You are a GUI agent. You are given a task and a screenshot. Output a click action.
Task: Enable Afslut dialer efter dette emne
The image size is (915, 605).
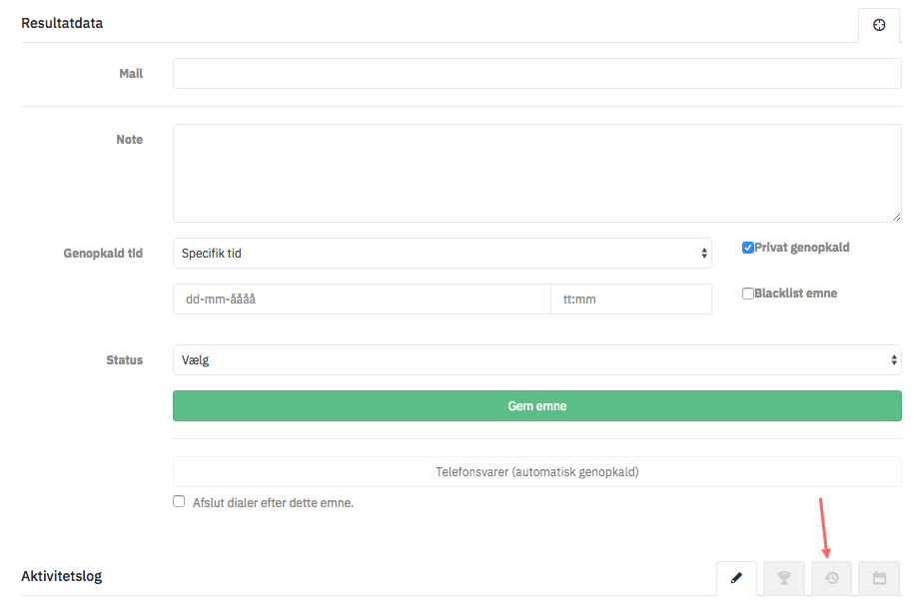(x=179, y=502)
